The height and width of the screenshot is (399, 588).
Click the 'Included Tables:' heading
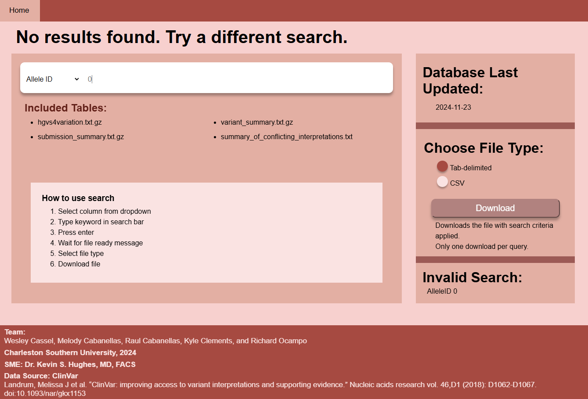click(65, 108)
